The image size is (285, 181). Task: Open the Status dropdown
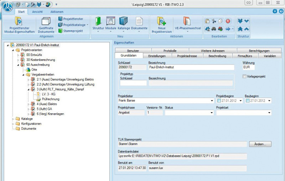coord(212,113)
